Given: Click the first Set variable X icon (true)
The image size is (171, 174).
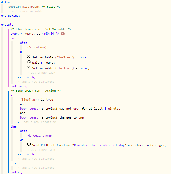Looking at the screenshot, I should coord(29,57).
